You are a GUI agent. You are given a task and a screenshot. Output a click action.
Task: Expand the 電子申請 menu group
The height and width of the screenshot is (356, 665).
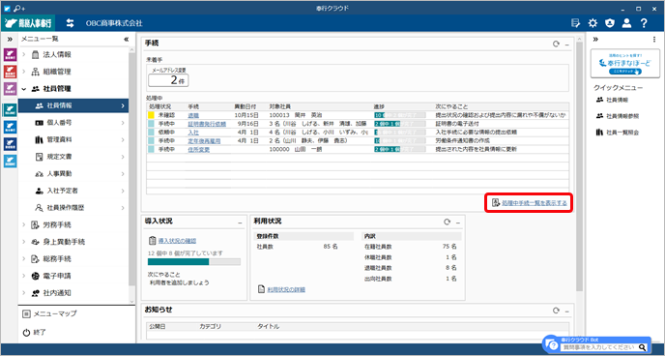(x=24, y=276)
